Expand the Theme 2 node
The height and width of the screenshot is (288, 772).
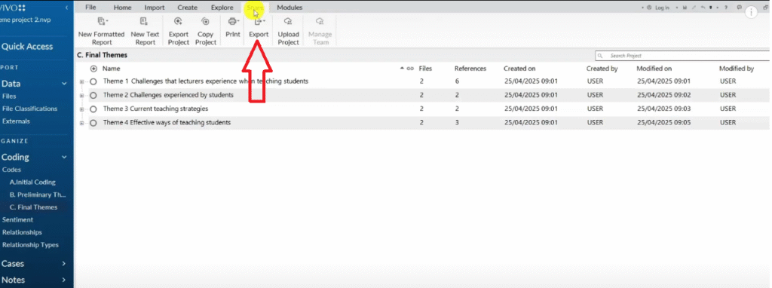pyautogui.click(x=81, y=96)
